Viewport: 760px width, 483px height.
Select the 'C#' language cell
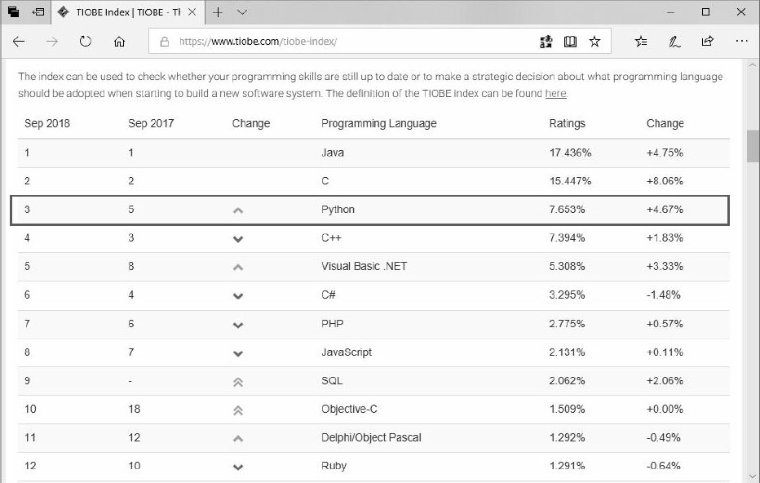(x=328, y=295)
